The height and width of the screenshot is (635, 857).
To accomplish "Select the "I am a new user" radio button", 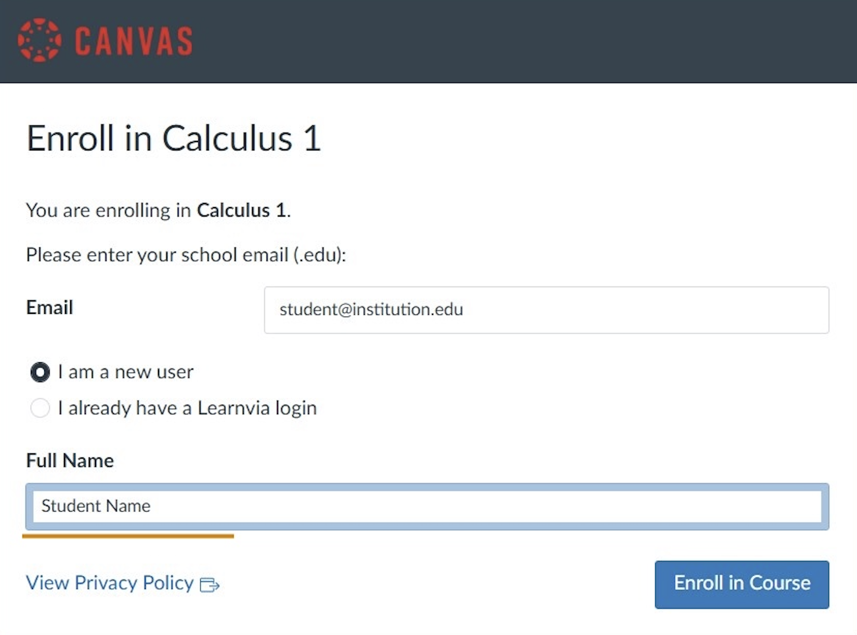I will click(x=40, y=372).
